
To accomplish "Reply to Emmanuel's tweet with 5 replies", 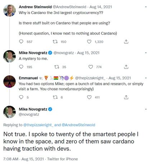I will tap(21, 97).
